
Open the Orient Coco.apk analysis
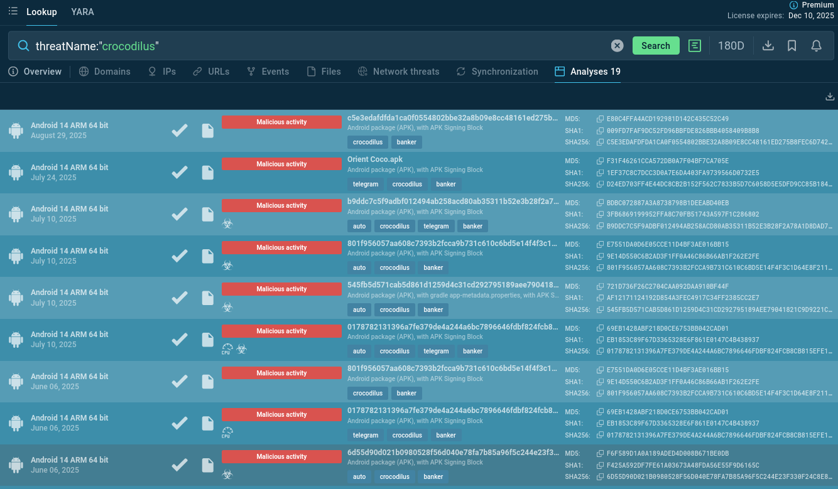pos(375,159)
